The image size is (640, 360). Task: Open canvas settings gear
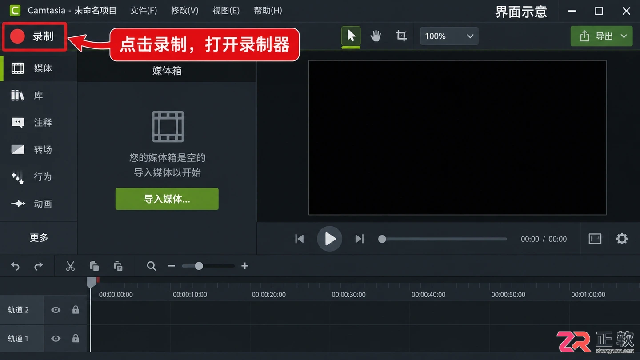pos(622,239)
